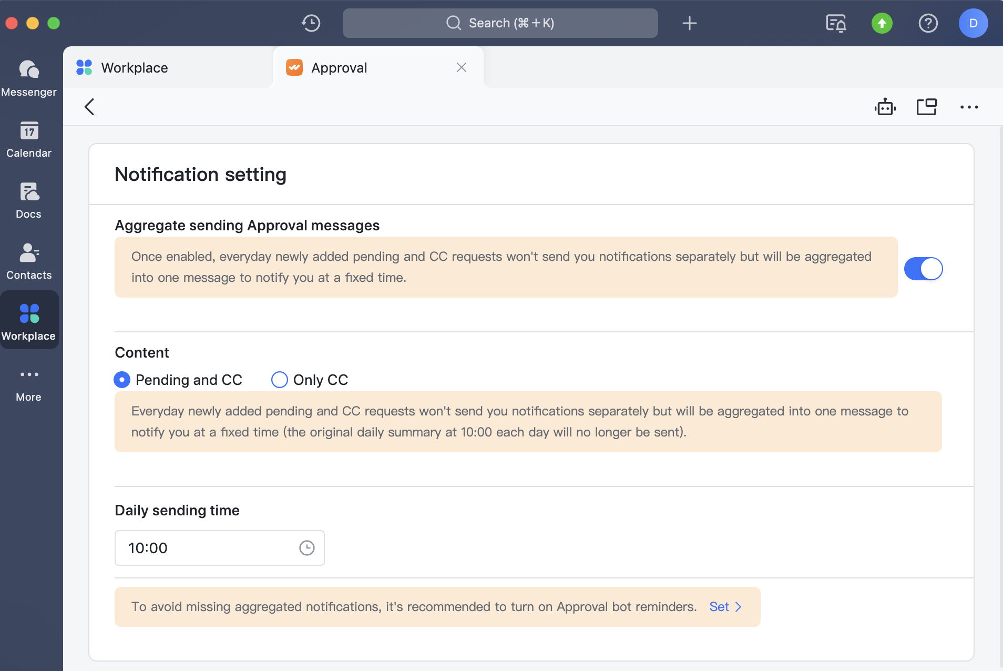Open the screen share icon in the title bar
The image size is (1003, 671).
tap(835, 23)
